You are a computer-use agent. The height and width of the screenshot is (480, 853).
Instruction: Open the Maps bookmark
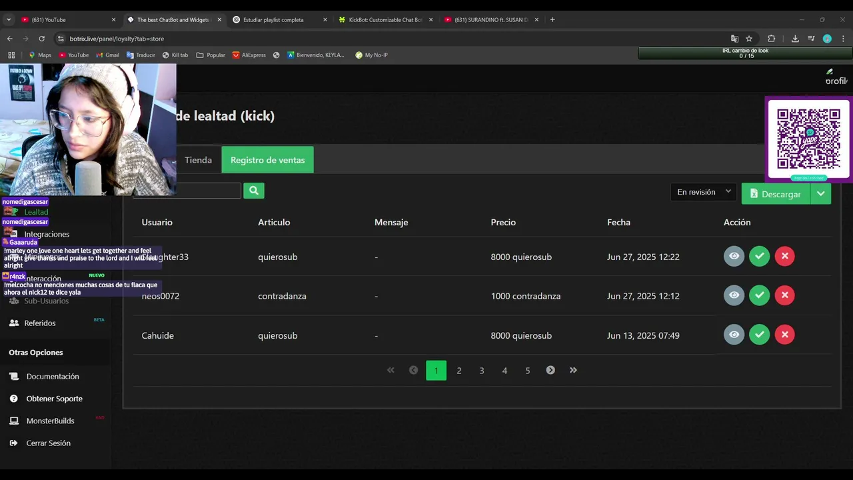40,55
